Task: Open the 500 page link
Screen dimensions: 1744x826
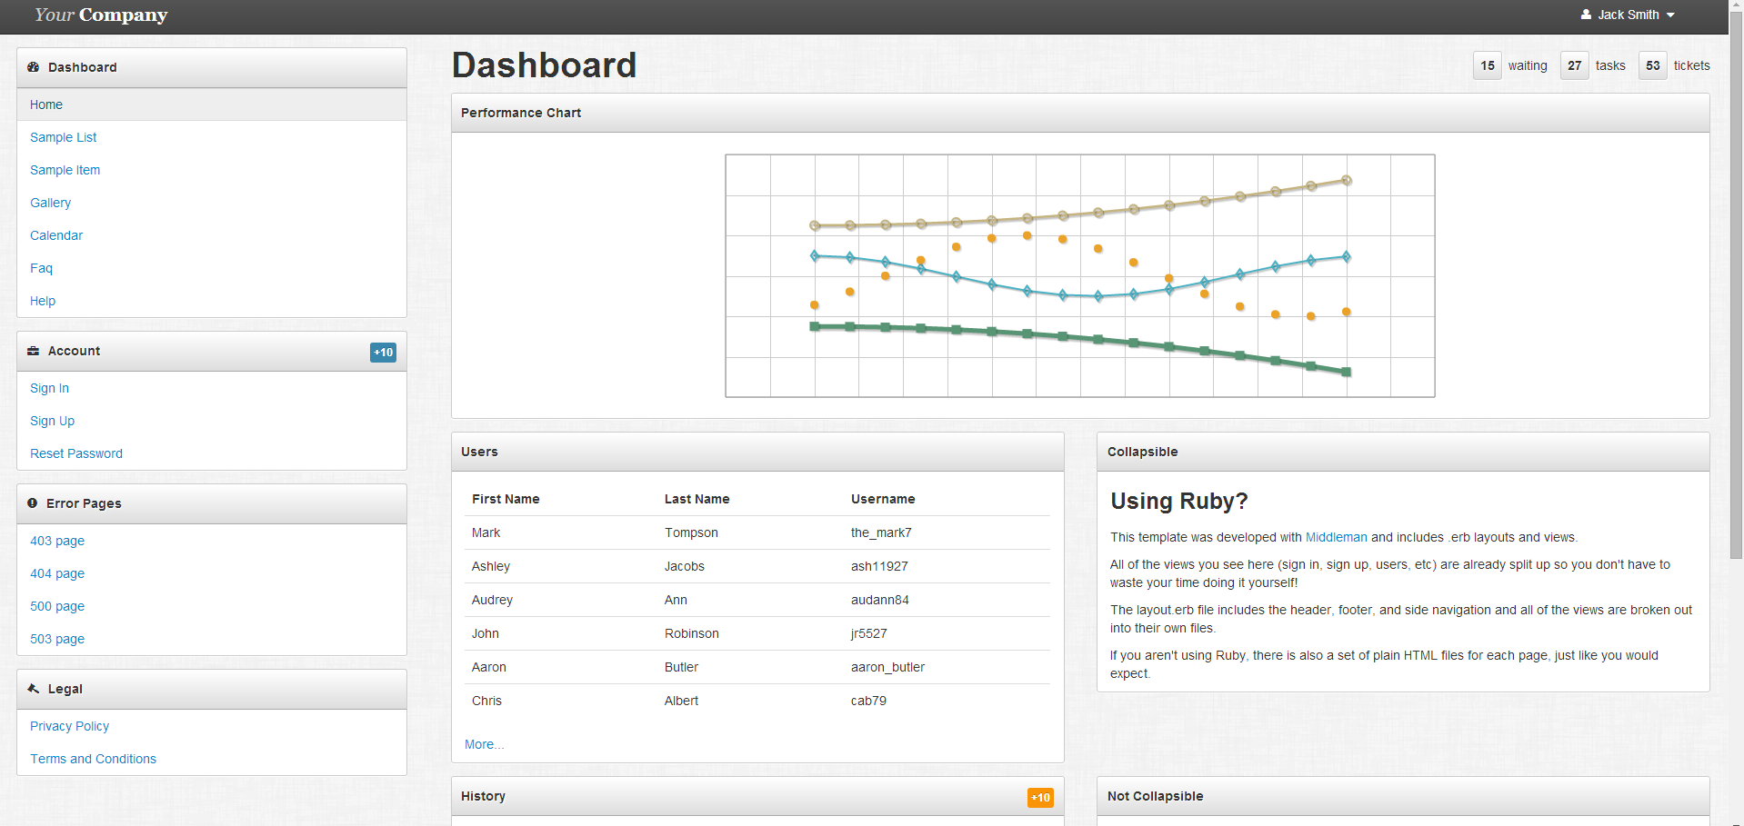Action: coord(57,606)
